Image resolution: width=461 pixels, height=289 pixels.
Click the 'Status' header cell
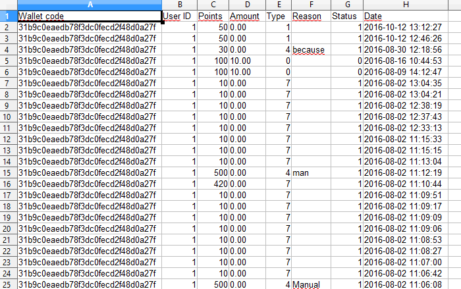(x=347, y=16)
